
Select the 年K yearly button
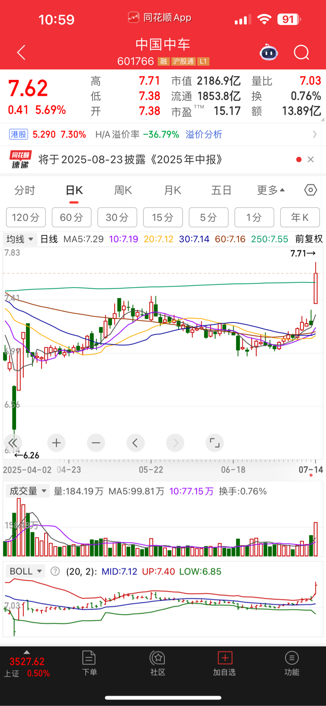[300, 217]
